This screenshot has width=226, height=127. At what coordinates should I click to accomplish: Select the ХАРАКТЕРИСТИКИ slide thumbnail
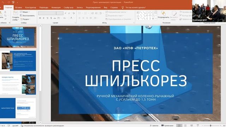pyautogui.click(x=18, y=108)
